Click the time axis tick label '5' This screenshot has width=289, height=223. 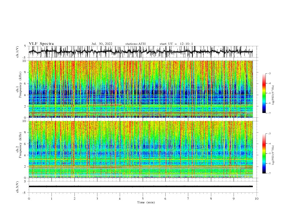click(143, 199)
